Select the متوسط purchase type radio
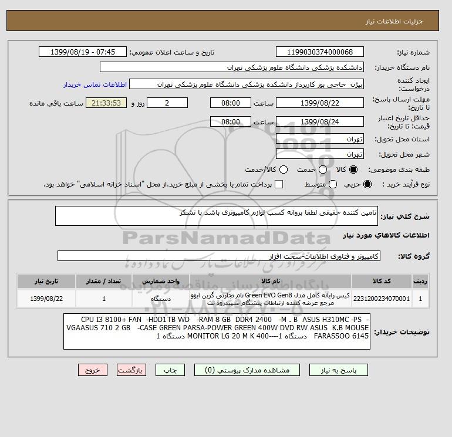The width and height of the screenshot is (452, 437). tap(333, 184)
